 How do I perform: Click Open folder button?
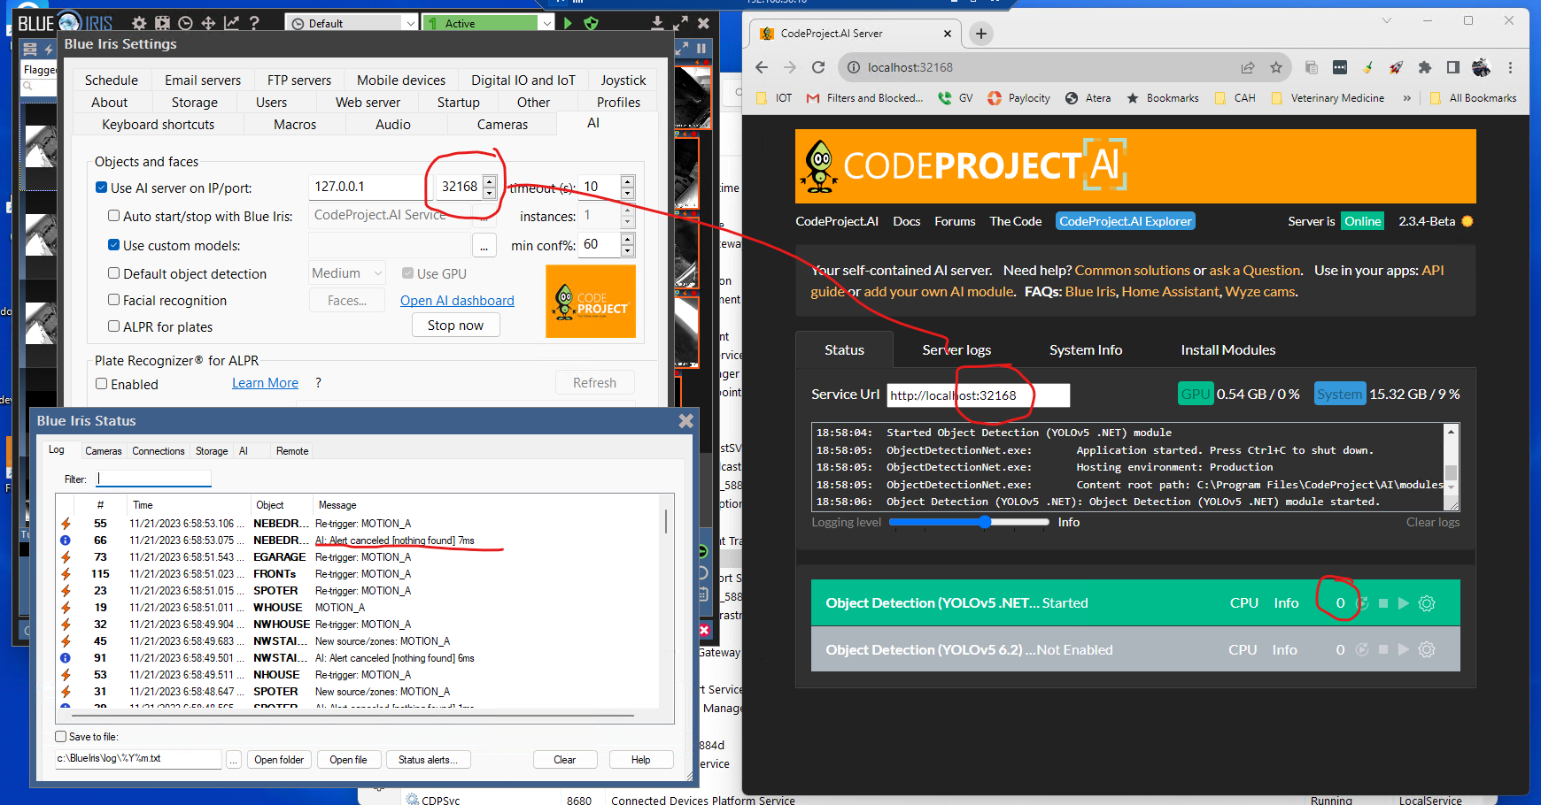tap(279, 760)
